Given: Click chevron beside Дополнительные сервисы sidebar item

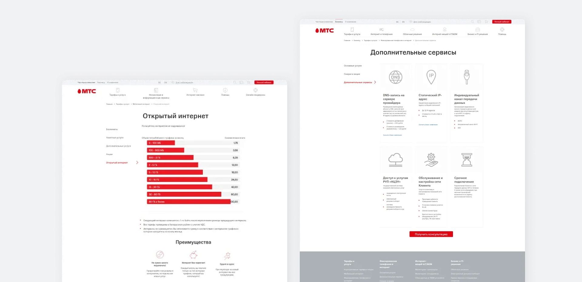Looking at the screenshot, I should (x=375, y=82).
